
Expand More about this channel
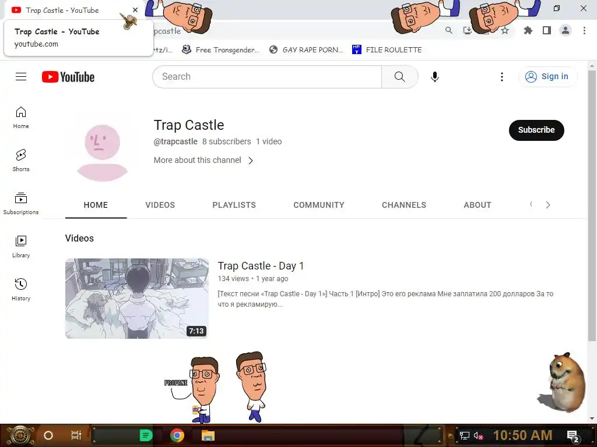pos(203,161)
